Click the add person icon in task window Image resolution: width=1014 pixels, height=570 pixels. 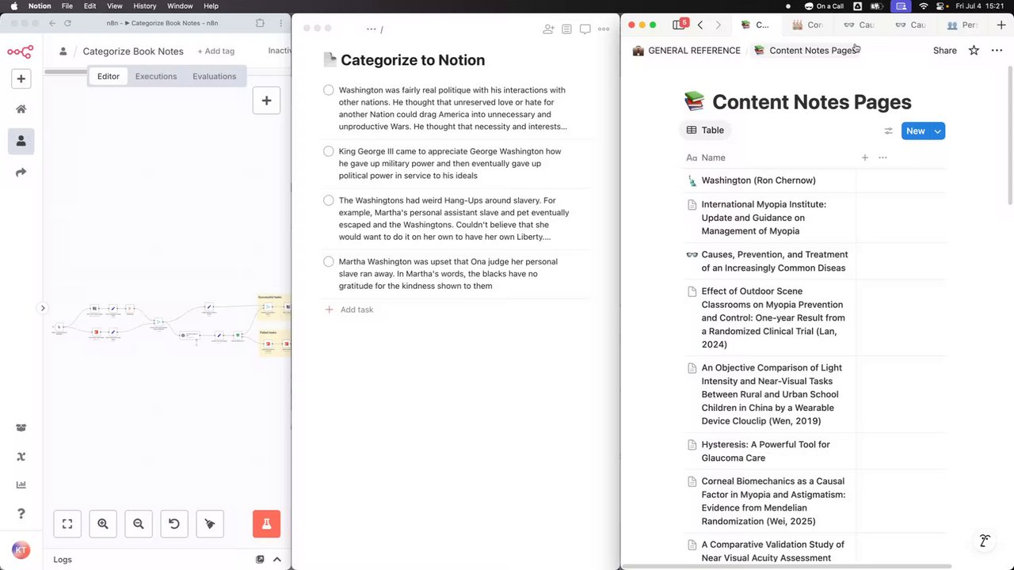click(x=548, y=29)
